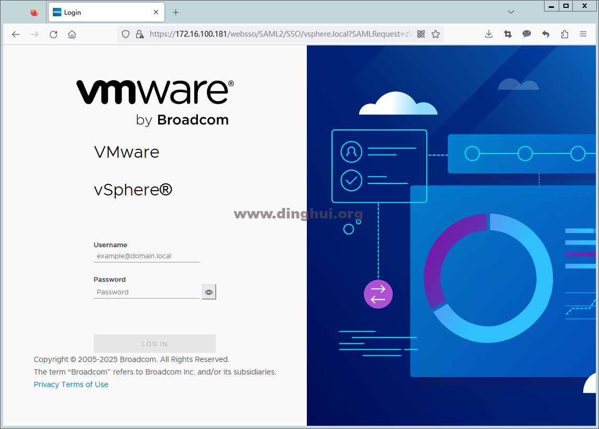The width and height of the screenshot is (599, 429).
Task: Click the Username input field
Action: [x=146, y=256]
